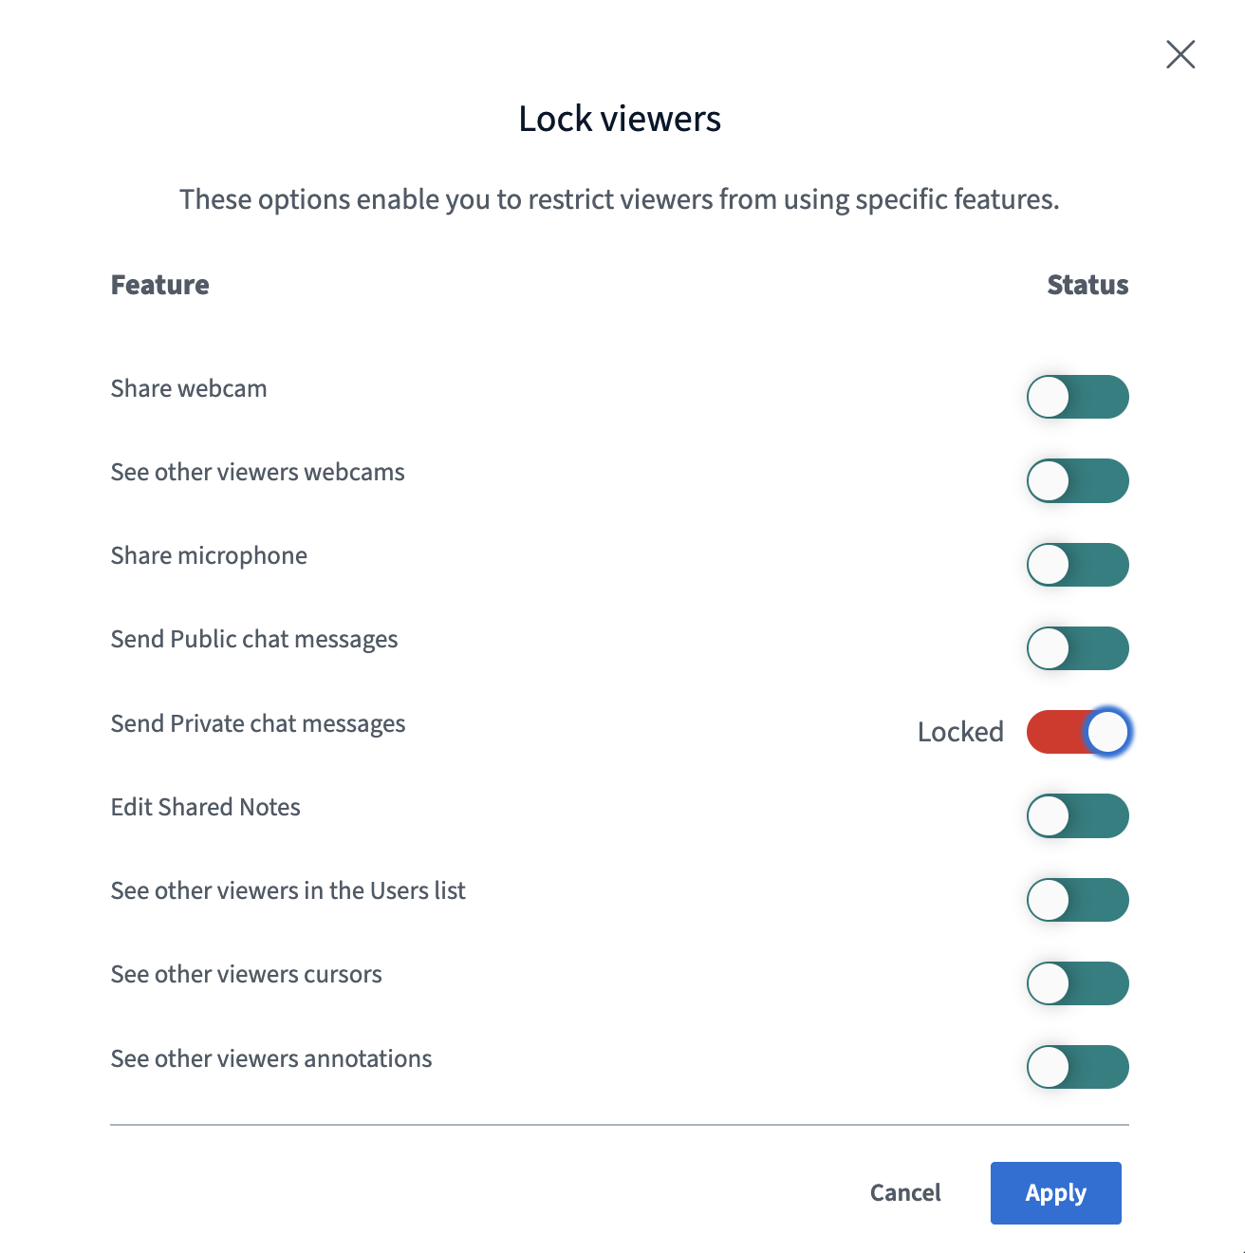Toggle See other viewers in Users list

pyautogui.click(x=1078, y=900)
